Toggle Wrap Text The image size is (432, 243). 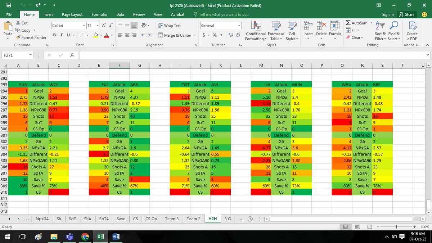point(169,26)
